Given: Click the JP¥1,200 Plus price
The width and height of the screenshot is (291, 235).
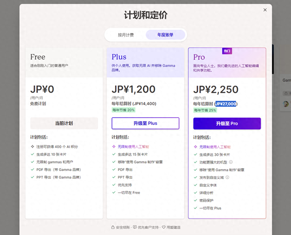Looking at the screenshot, I should coord(133,89).
